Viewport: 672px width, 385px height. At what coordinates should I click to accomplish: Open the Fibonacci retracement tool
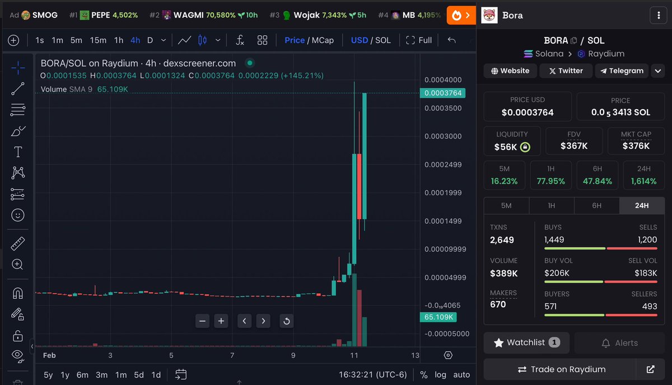point(18,110)
